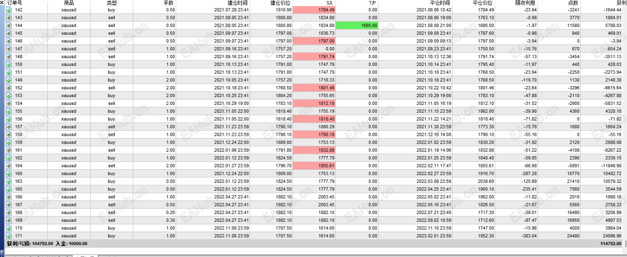
Task: Click the 隔夜利息 column header
Action: click(x=525, y=3)
